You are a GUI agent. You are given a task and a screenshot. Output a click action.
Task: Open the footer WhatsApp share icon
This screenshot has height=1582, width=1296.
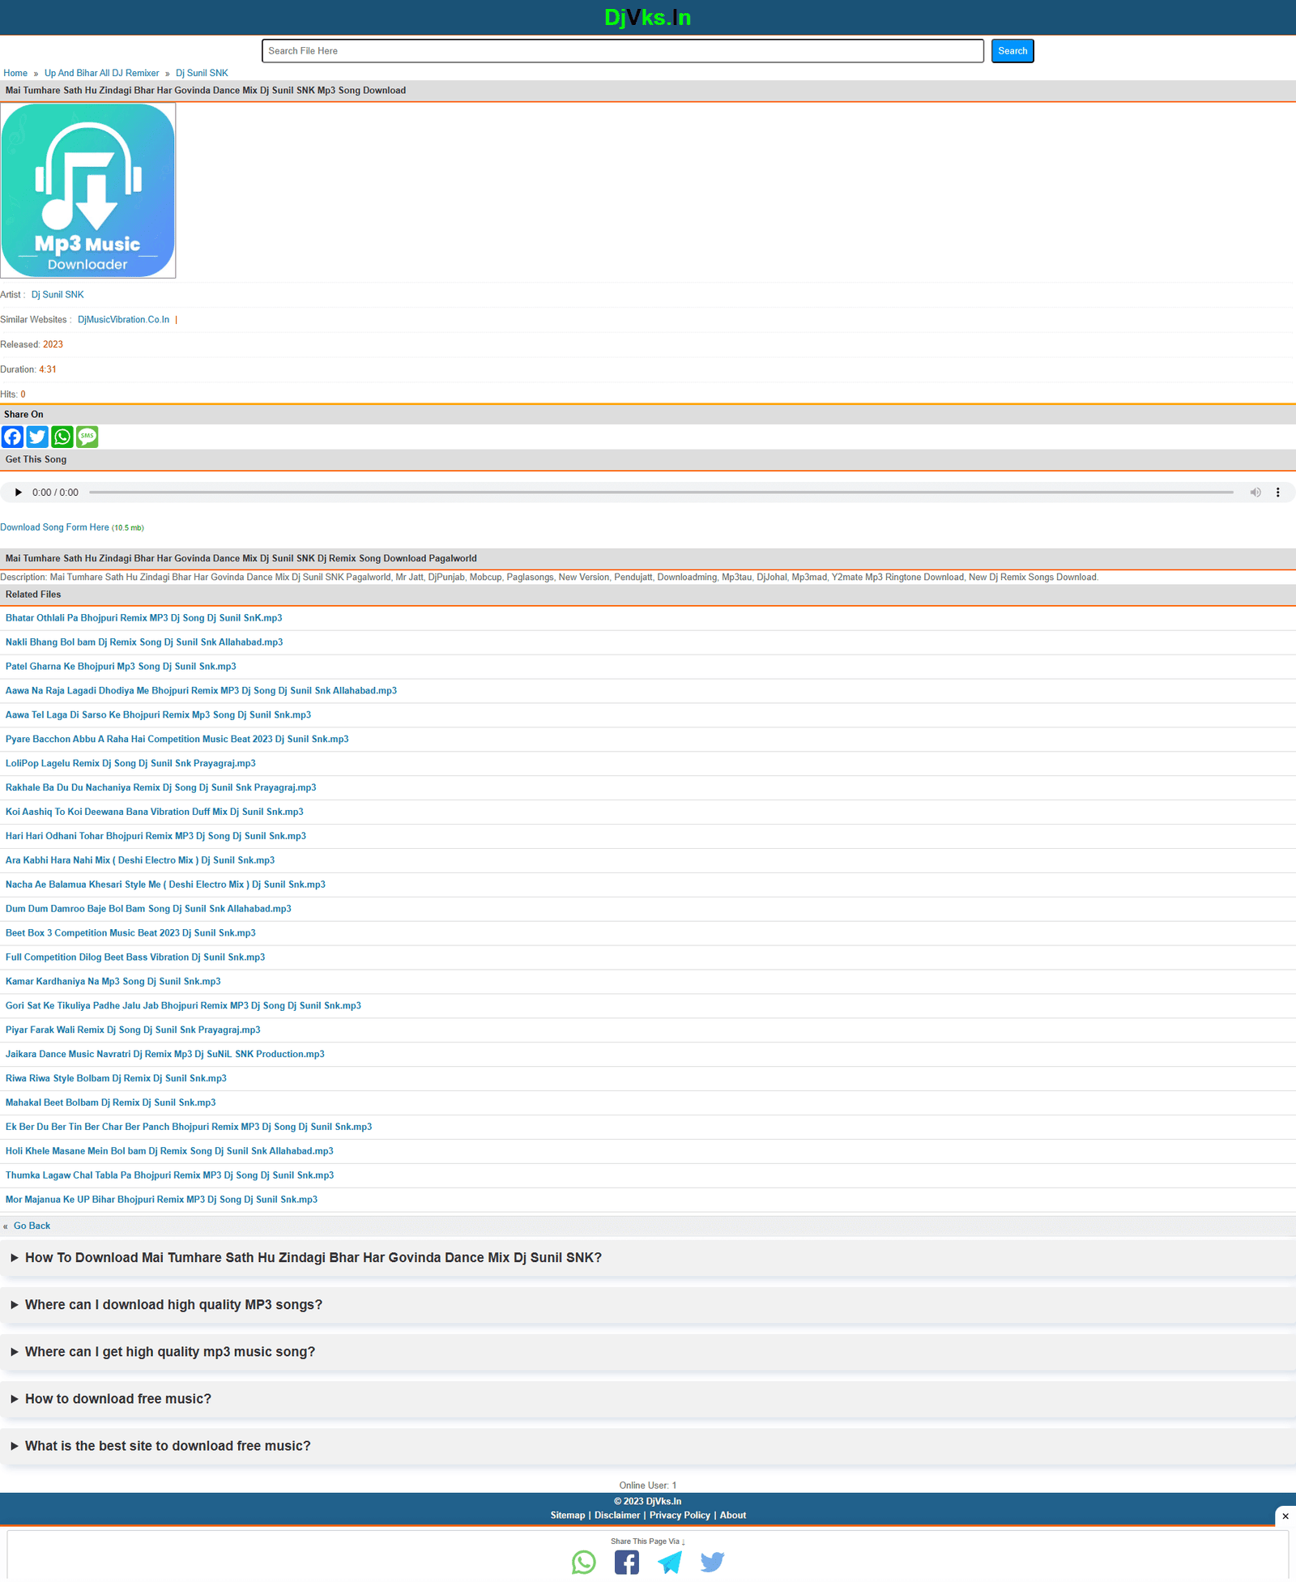point(583,1562)
